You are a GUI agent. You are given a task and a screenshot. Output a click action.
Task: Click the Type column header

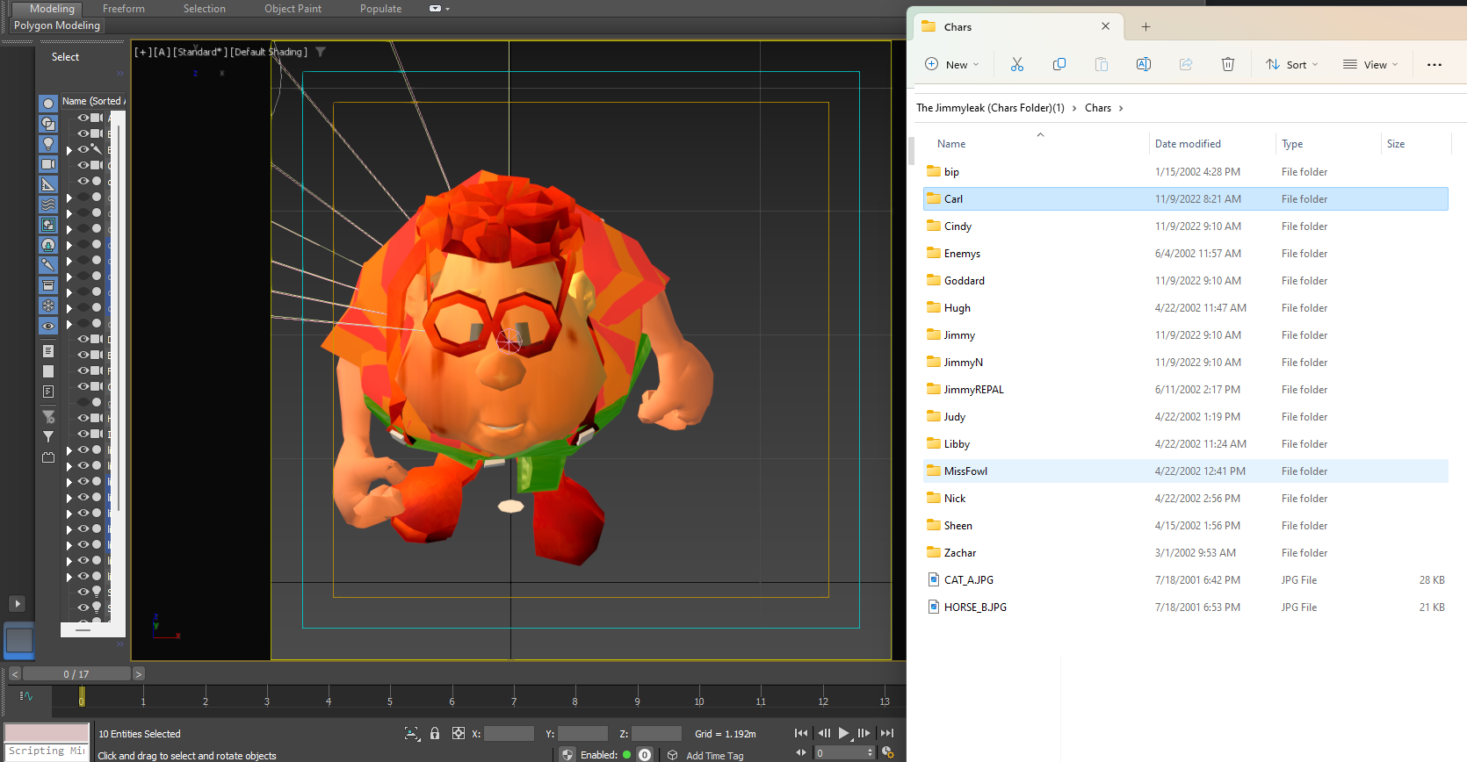click(1292, 144)
